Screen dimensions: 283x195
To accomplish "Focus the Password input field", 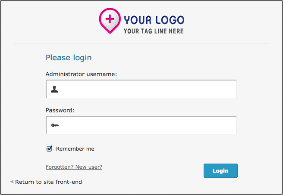I will click(147, 125).
